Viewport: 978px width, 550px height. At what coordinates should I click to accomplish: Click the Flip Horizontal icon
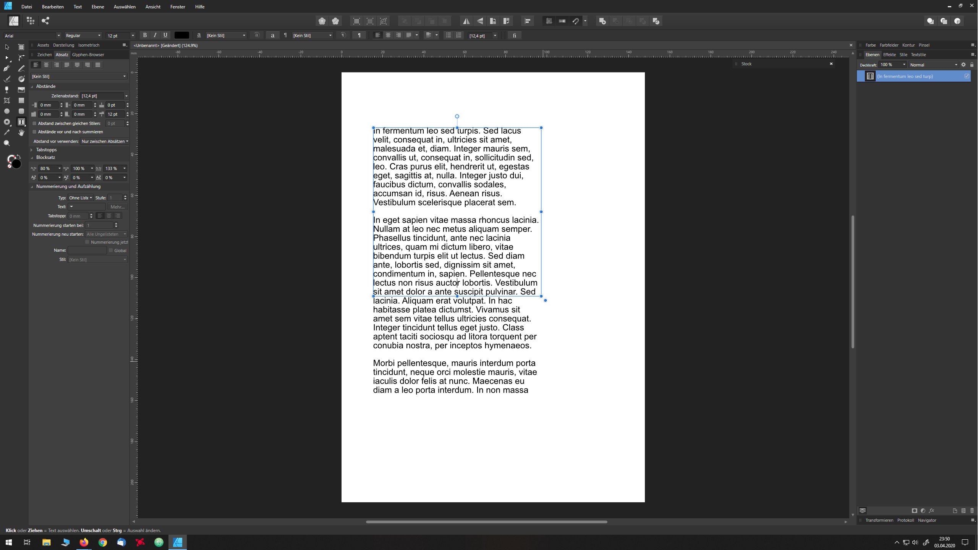point(466,21)
